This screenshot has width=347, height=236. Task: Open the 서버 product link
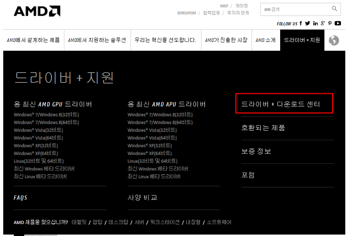(139, 222)
